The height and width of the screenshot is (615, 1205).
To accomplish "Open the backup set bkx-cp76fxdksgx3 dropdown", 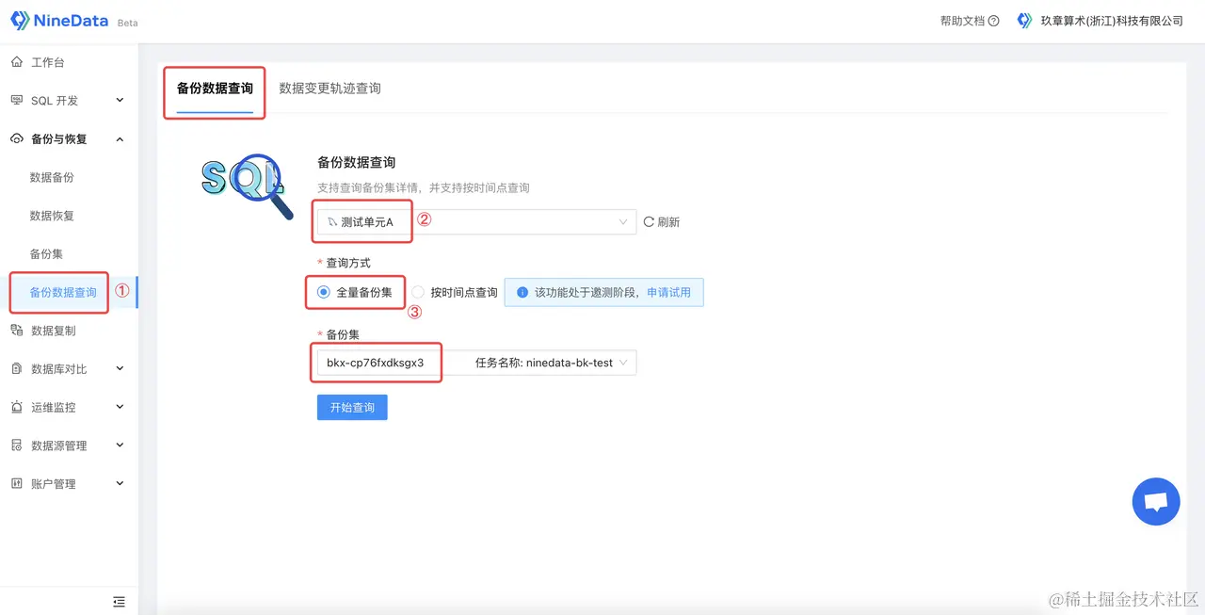I will [x=377, y=362].
